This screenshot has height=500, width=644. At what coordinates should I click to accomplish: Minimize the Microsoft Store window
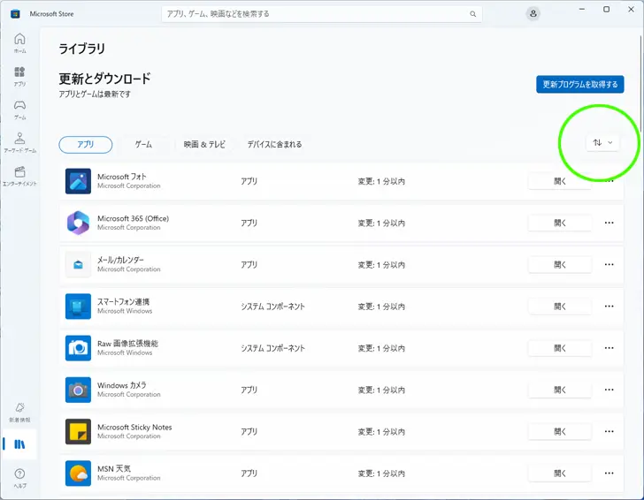click(x=581, y=9)
